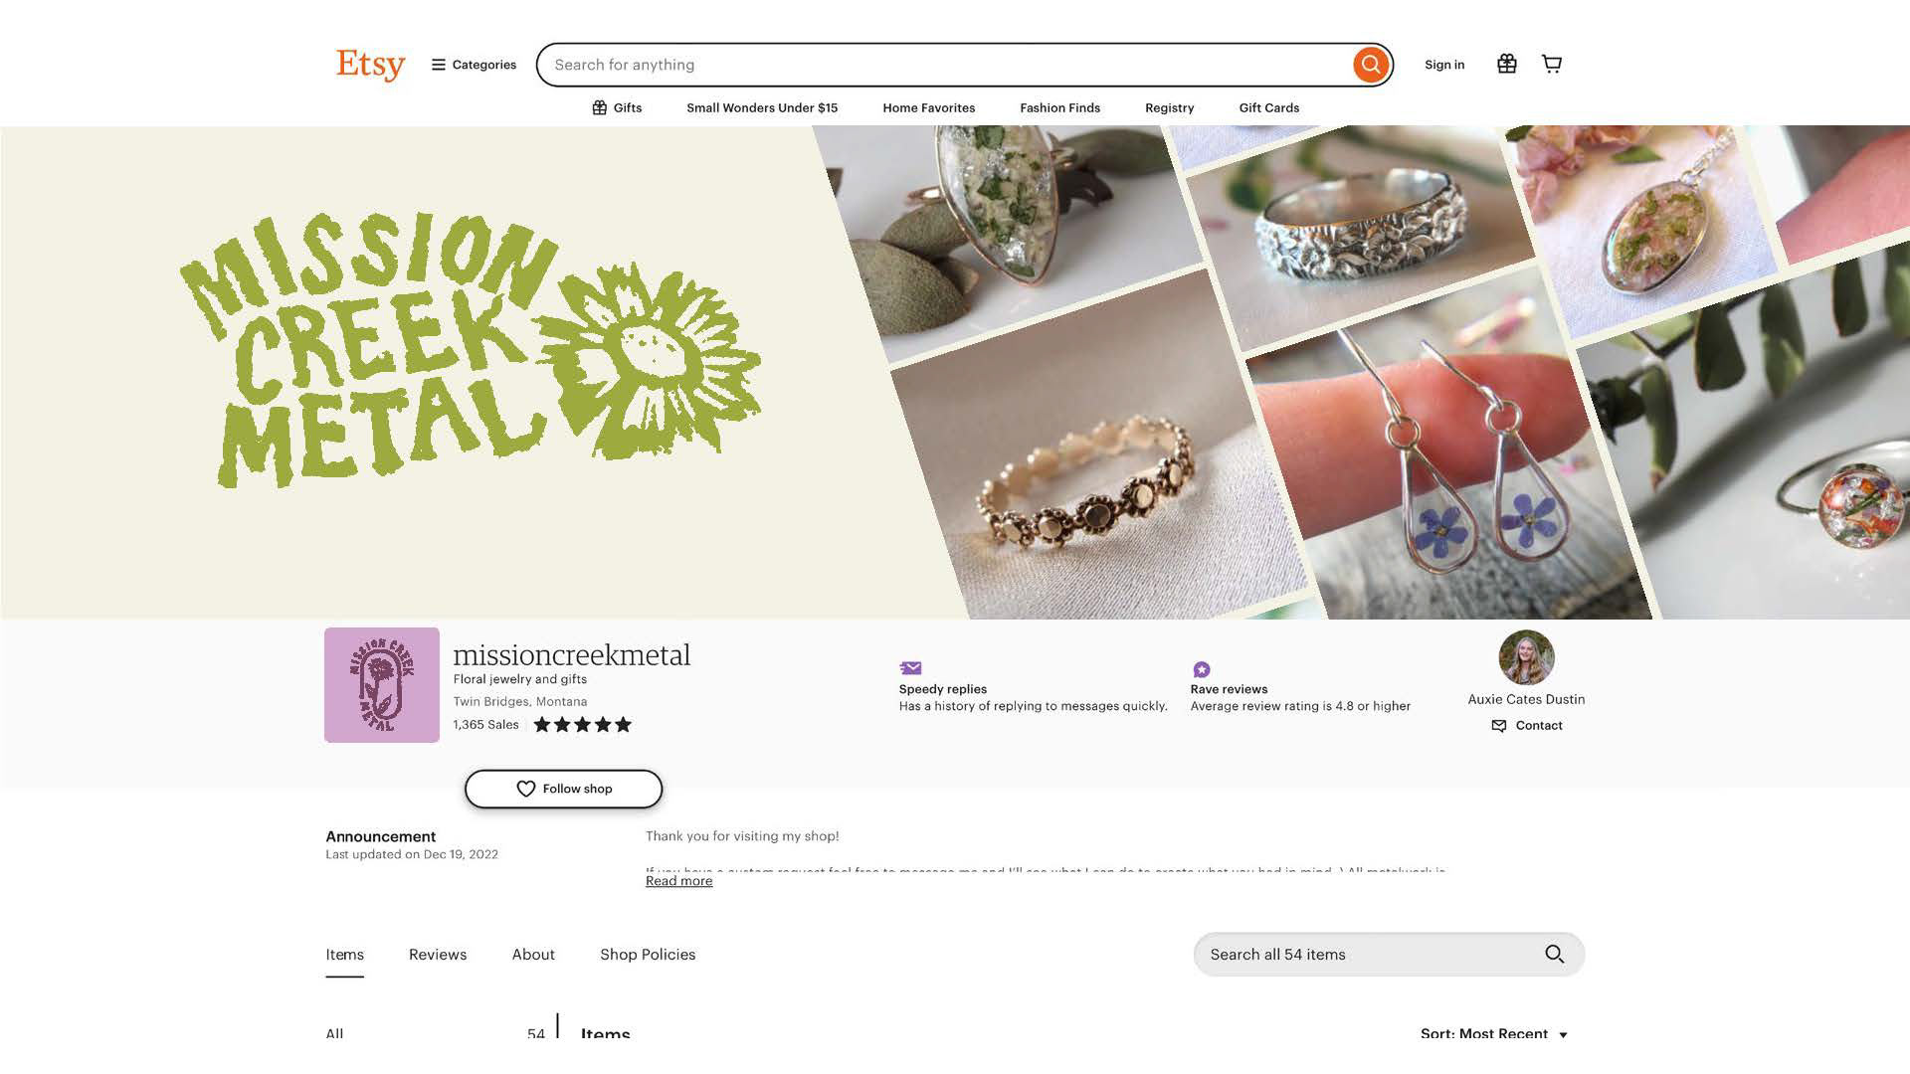This screenshot has height=1074, width=1910.
Task: Expand the Sort: Most Recent dropdown
Action: [x=1494, y=1034]
